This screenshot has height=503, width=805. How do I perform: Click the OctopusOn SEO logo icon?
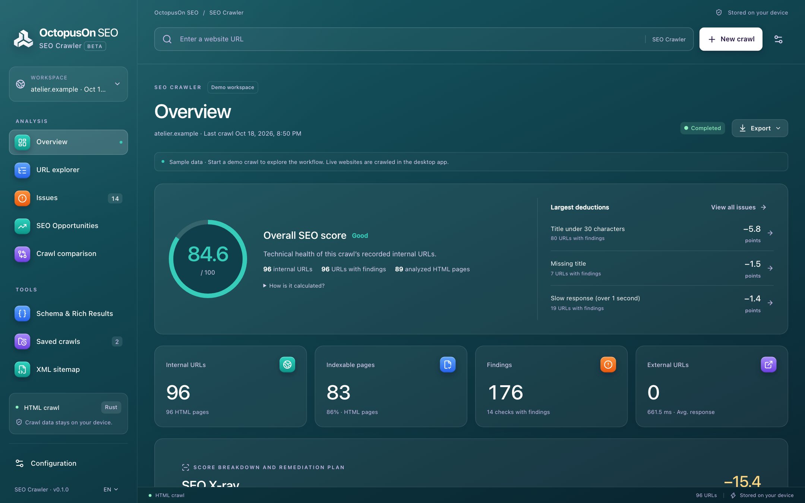tap(23, 39)
